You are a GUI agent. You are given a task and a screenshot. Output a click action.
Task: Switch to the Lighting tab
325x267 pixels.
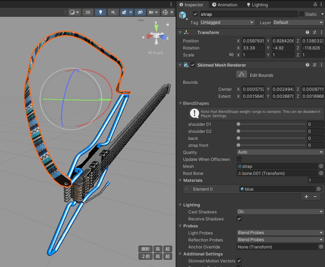pos(257,5)
